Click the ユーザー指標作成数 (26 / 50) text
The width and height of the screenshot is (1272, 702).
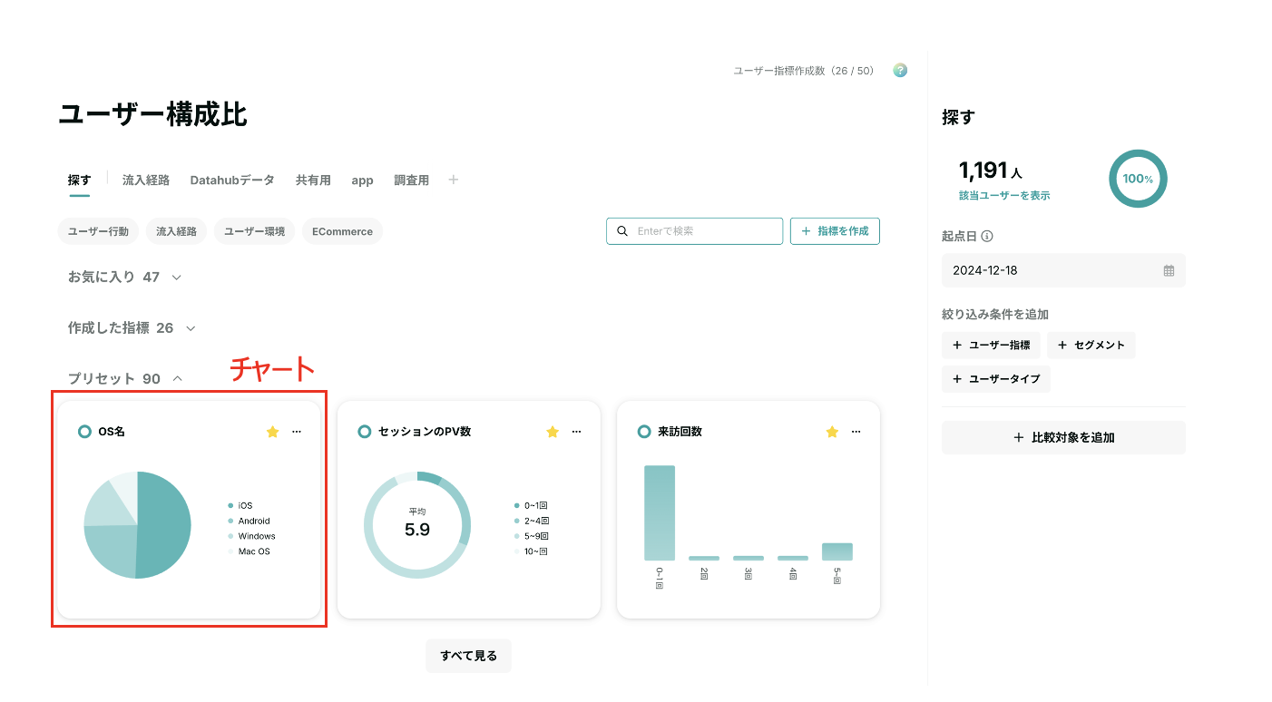(x=804, y=71)
